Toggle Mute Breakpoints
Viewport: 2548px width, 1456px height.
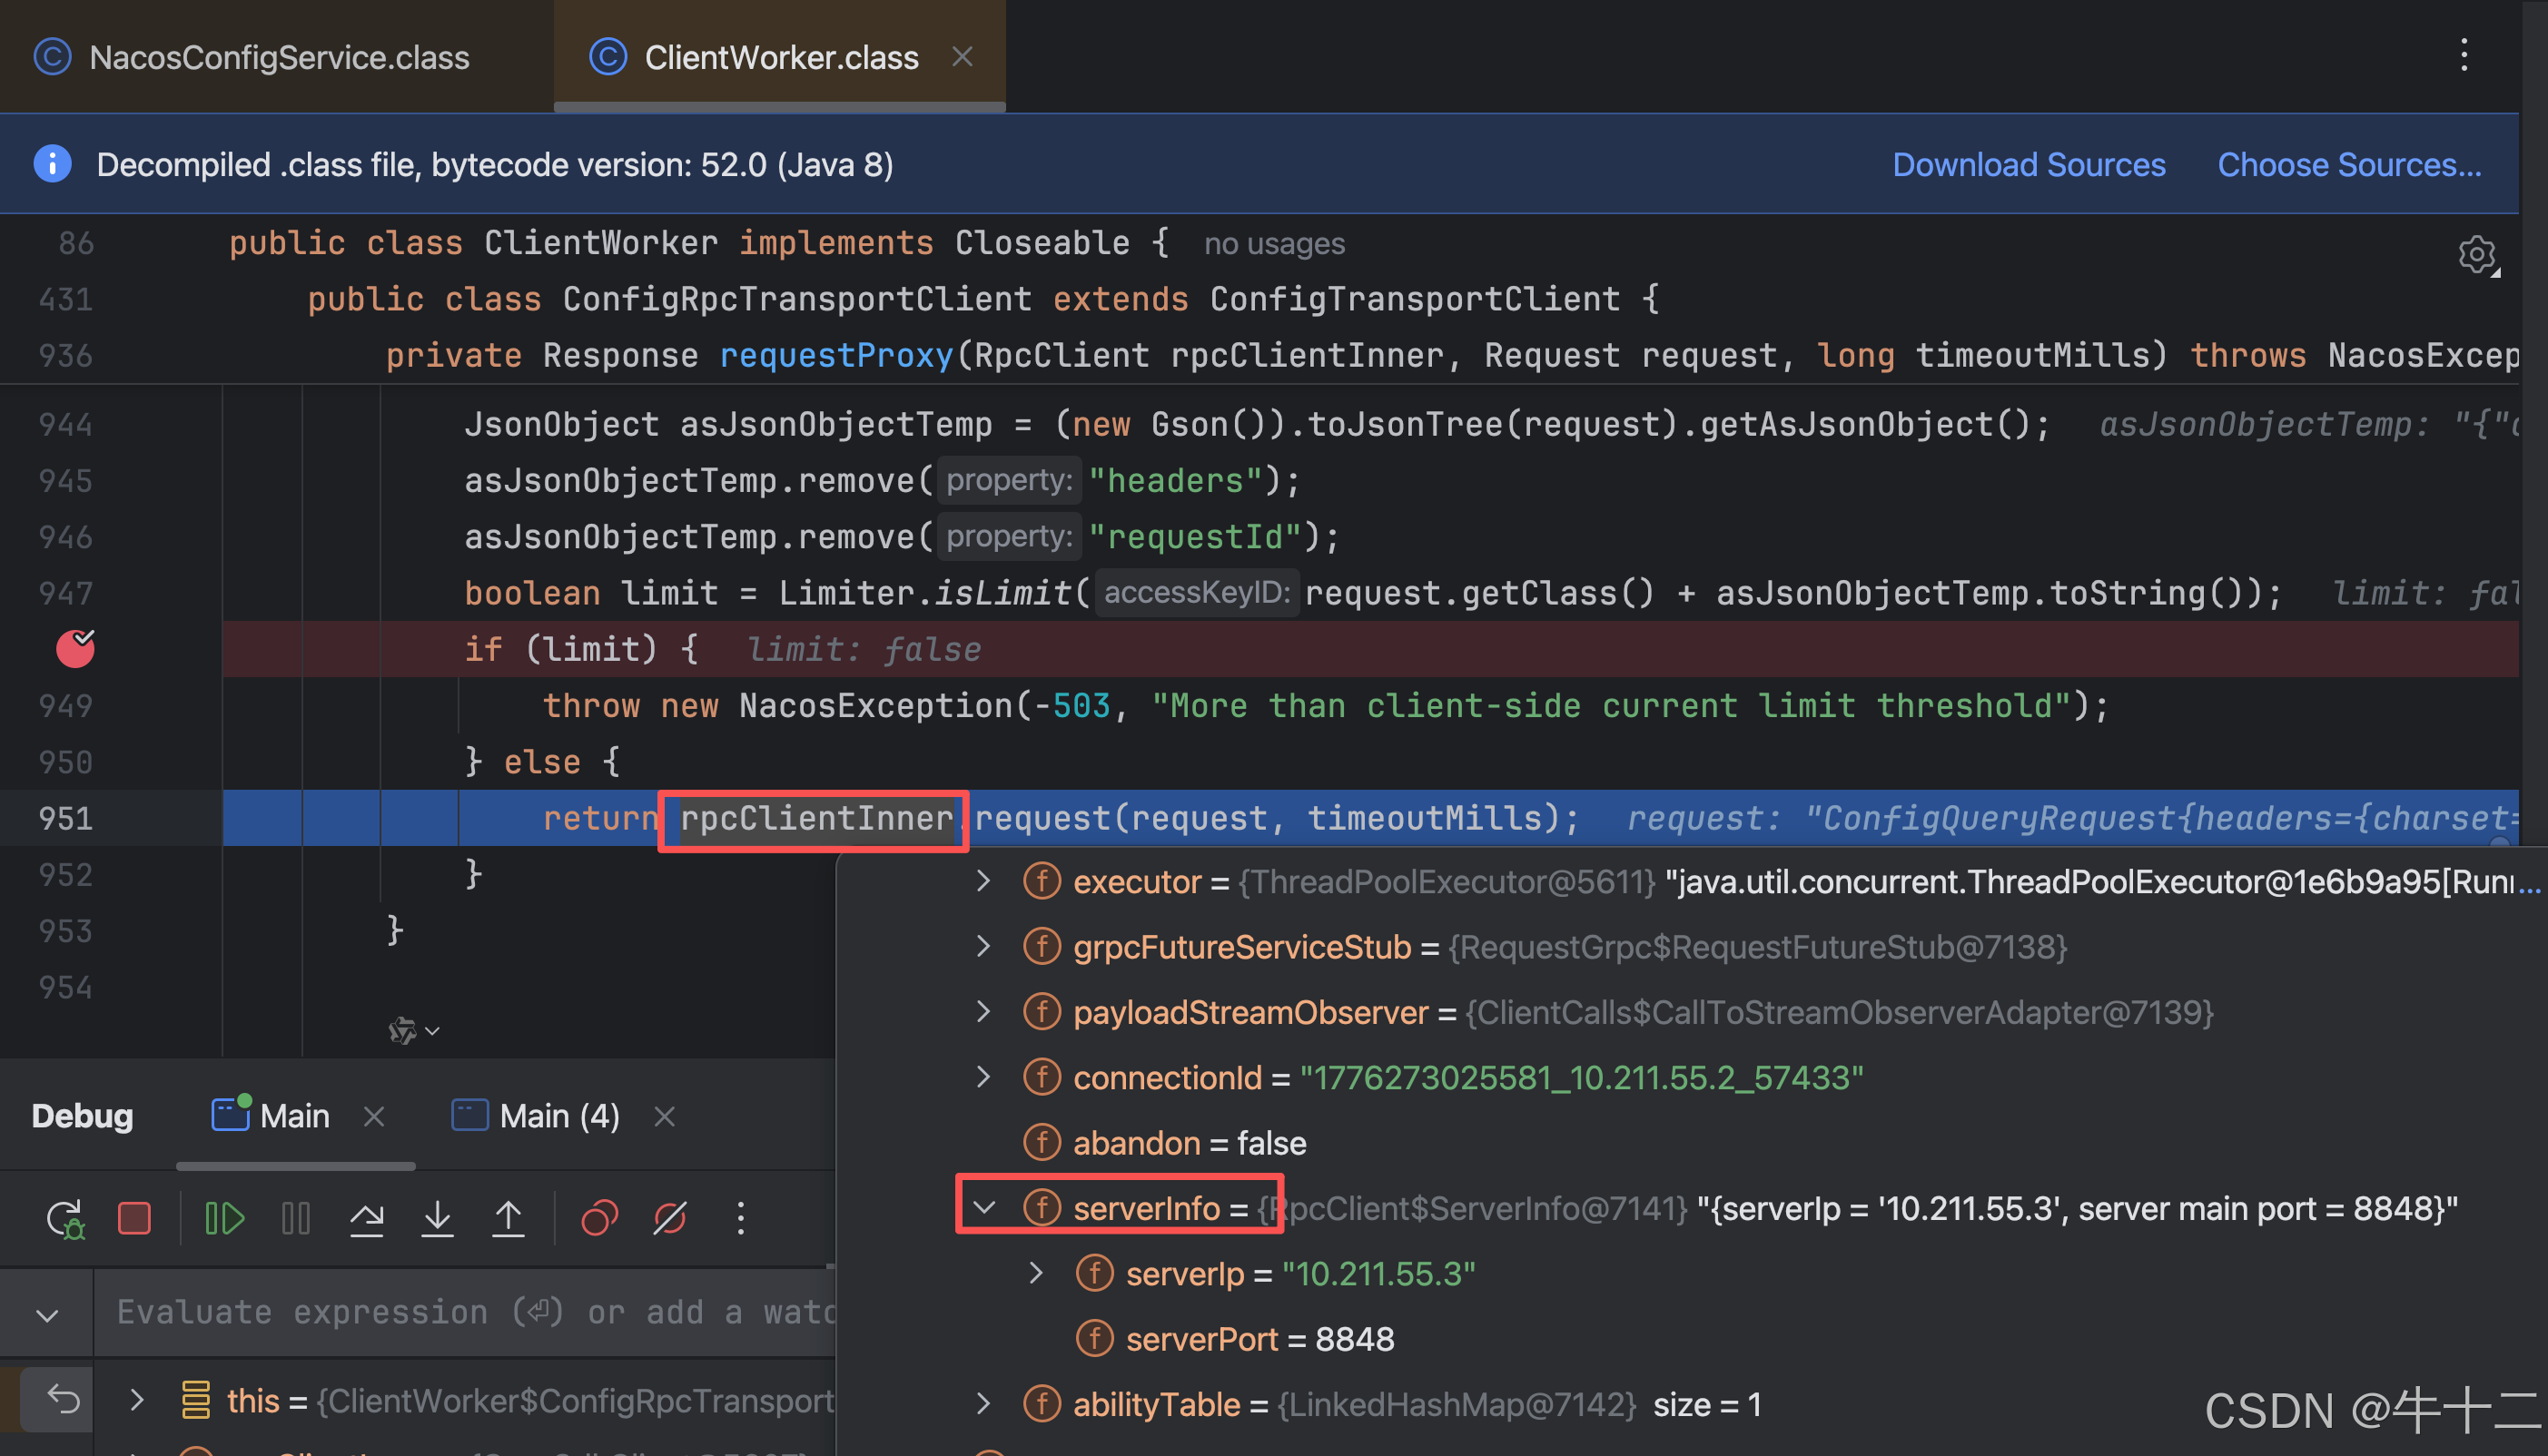(669, 1218)
